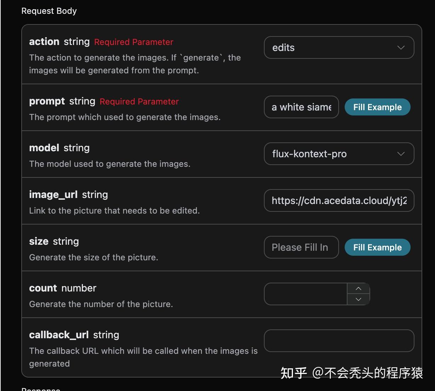Click the 'action' parameter name

click(x=44, y=41)
